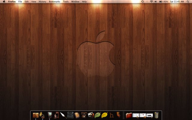Restore the last minimized window thumbnail
The height and width of the screenshot is (120, 192).
pyautogui.click(x=150, y=115)
